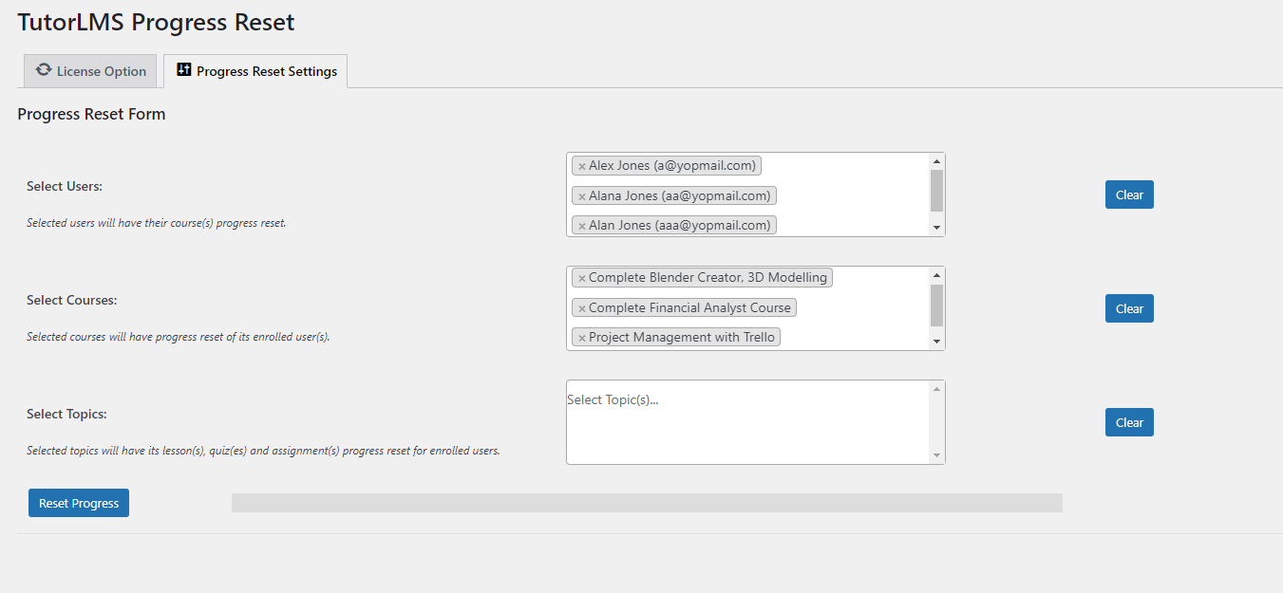Click the Project Management with Trello text
The height and width of the screenshot is (593, 1283).
click(682, 337)
